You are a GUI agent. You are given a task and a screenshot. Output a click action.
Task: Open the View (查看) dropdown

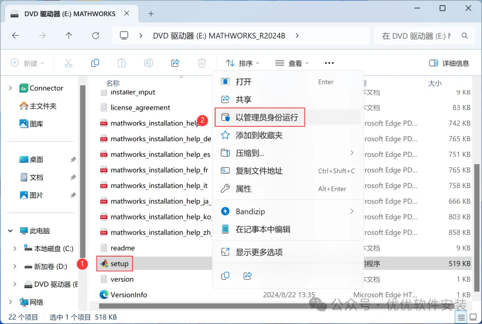(292, 63)
